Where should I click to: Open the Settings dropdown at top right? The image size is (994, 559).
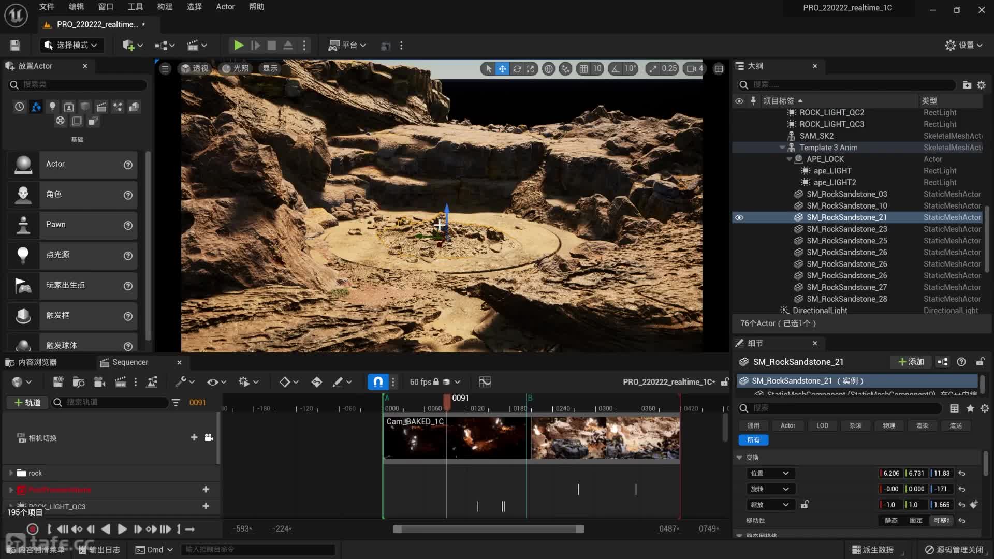tap(963, 46)
